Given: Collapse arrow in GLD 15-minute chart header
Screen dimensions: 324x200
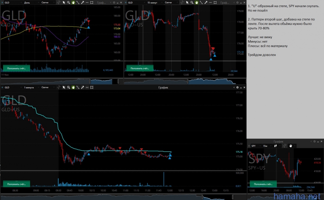Looking at the screenshot, I should 234,2.
